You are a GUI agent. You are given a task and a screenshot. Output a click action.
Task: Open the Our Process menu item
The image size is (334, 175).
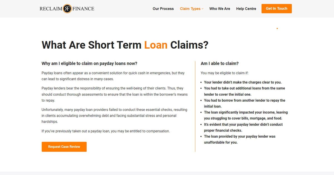pos(163,9)
